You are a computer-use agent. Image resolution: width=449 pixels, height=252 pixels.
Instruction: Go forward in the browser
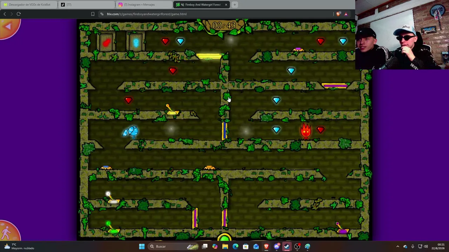coord(12,14)
